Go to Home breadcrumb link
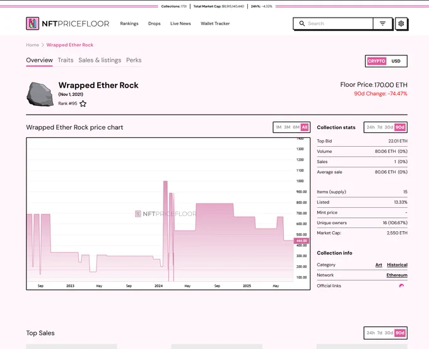429x349 pixels. click(x=32, y=45)
